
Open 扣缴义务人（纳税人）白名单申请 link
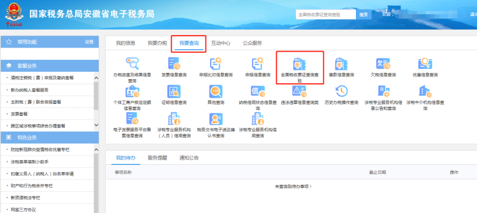tap(42, 174)
